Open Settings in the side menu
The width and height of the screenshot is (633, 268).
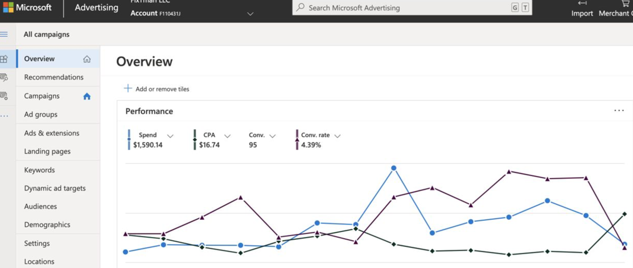[58, 243]
